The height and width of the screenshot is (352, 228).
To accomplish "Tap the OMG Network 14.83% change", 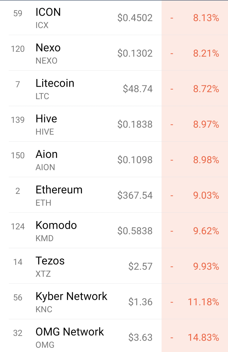I will point(203,338).
